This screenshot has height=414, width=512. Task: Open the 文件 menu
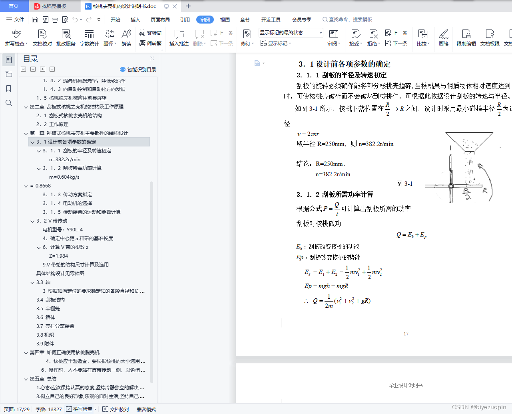[x=15, y=20]
